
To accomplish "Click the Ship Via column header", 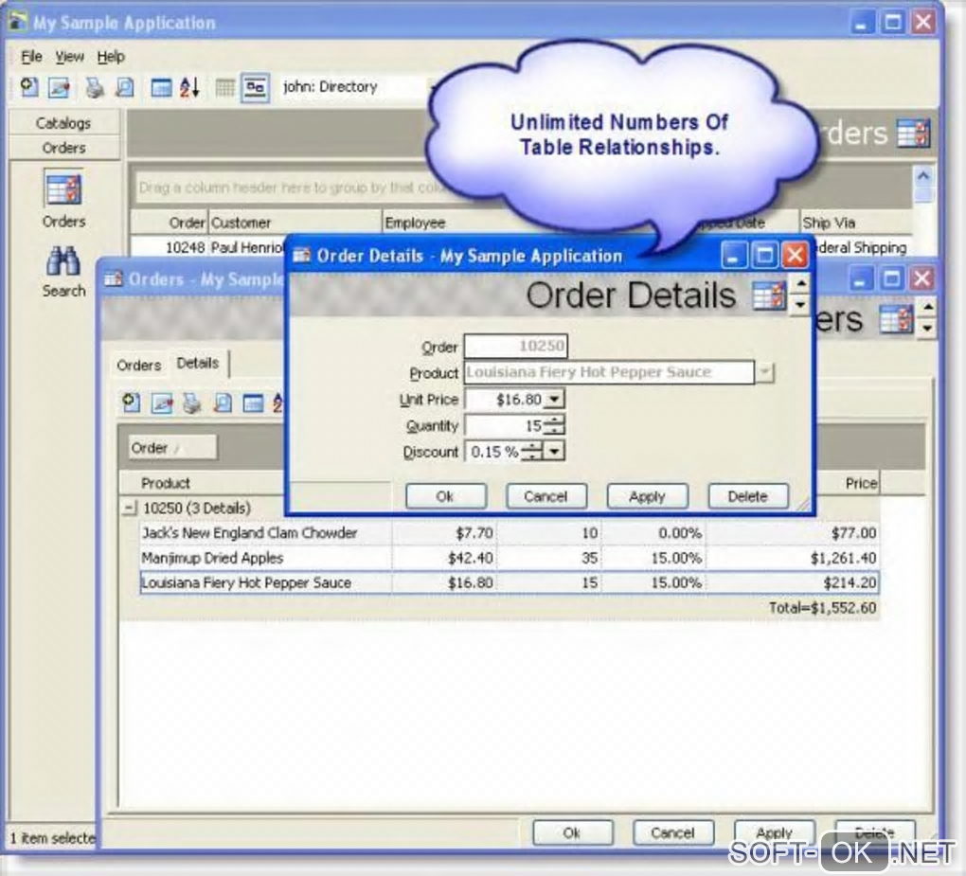I will pos(855,223).
